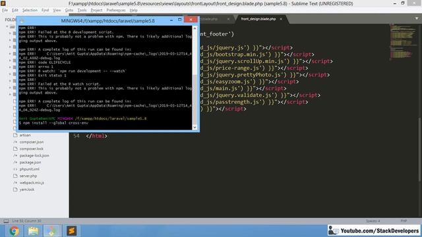The image size is (422, 237).
Task: Close the front_design.blade.php tab
Action: point(281,19)
